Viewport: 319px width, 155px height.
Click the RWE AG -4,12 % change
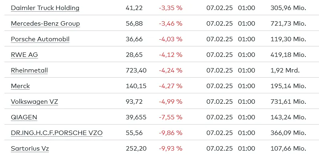tap(170, 55)
